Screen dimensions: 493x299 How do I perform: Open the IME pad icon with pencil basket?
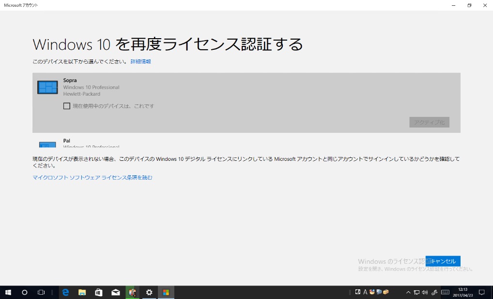(372, 292)
